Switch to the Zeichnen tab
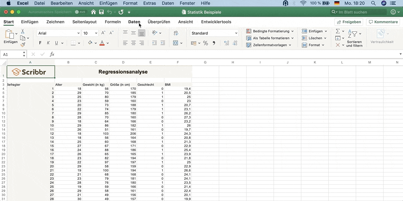Image resolution: width=403 pixels, height=201 pixels. [x=55, y=22]
